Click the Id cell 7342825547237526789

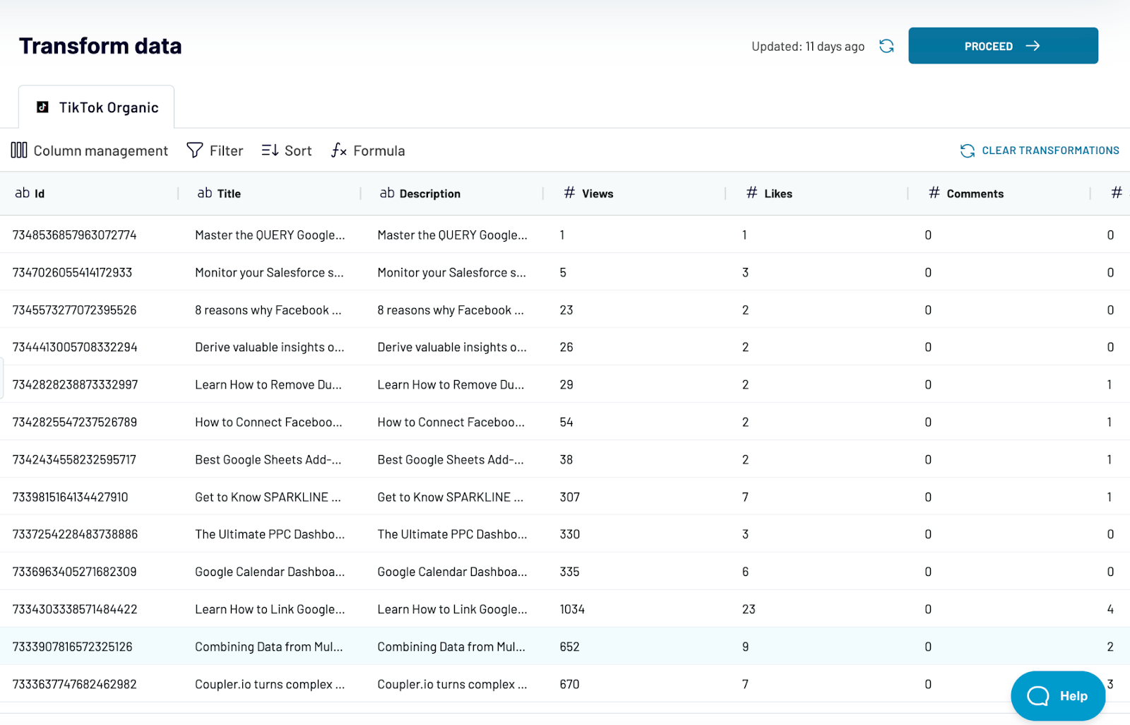coord(74,422)
